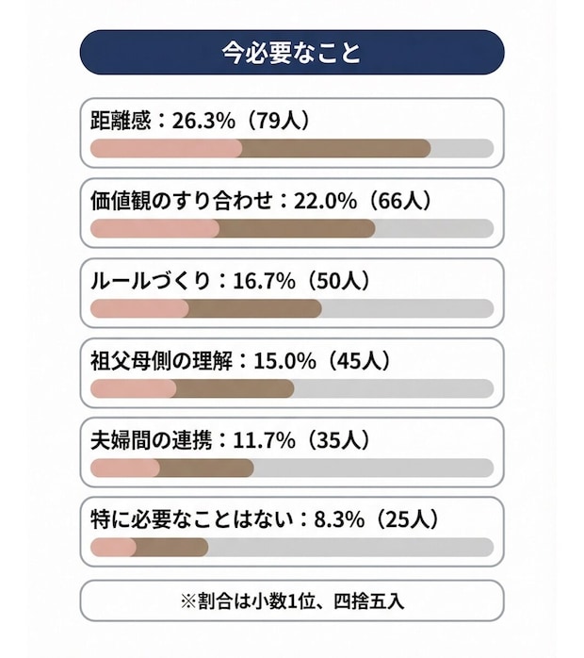584x658 pixels.
Task: Click grey unfilled part of ルールづくり bar
Action: (407, 308)
